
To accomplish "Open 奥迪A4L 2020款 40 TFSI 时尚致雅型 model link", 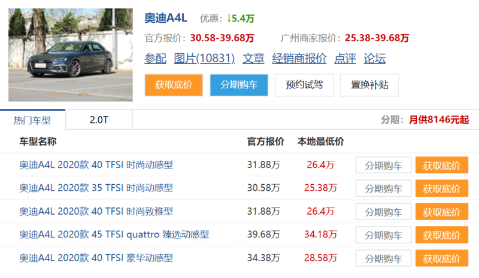I will (x=96, y=211).
